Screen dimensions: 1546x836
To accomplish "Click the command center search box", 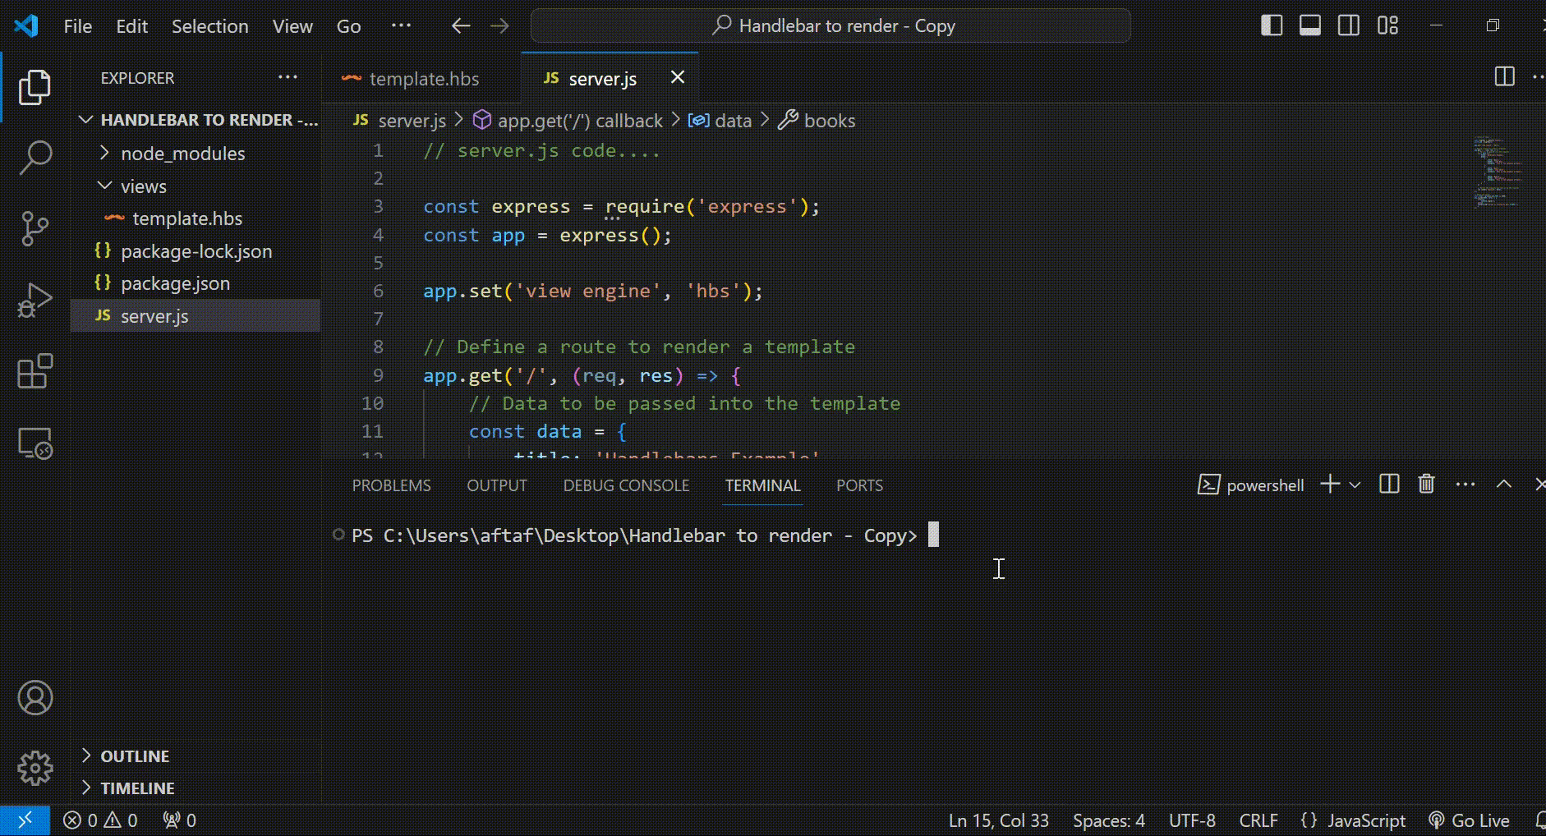I will (831, 25).
